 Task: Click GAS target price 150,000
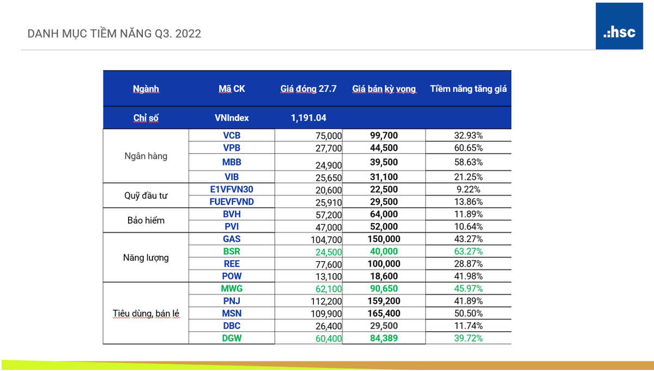(x=384, y=239)
